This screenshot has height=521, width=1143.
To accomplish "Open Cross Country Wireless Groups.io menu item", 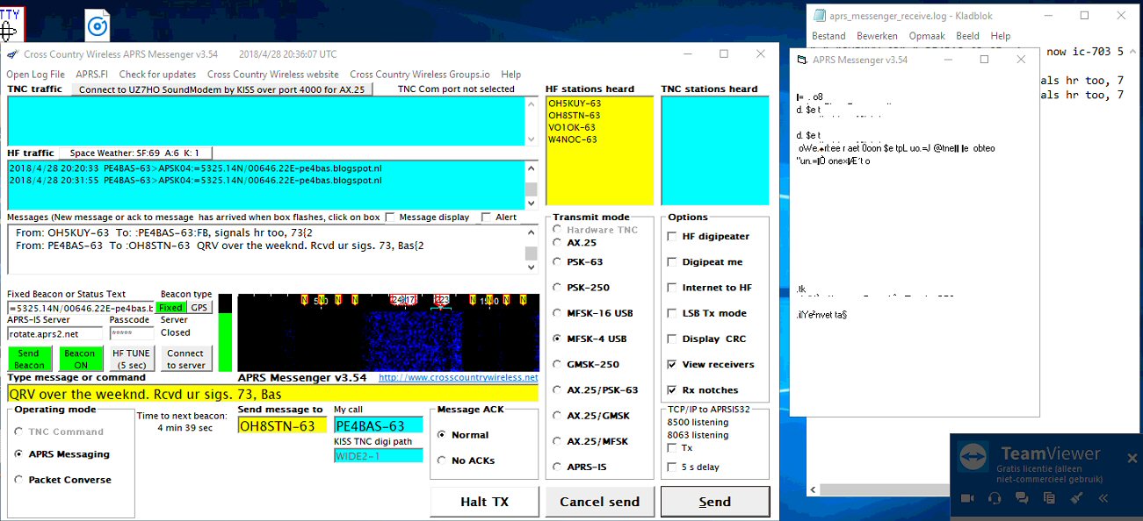I will [x=420, y=75].
